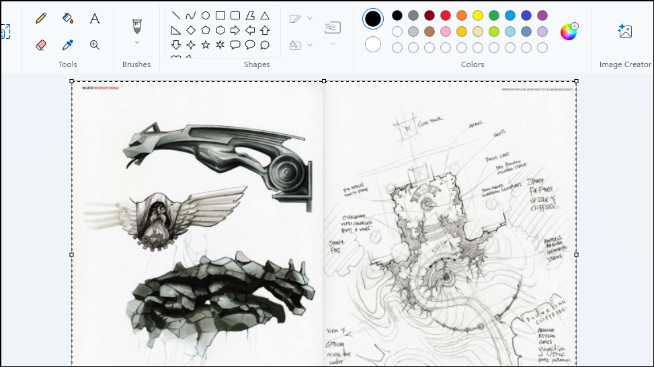Pick the Curve shape

(191, 16)
